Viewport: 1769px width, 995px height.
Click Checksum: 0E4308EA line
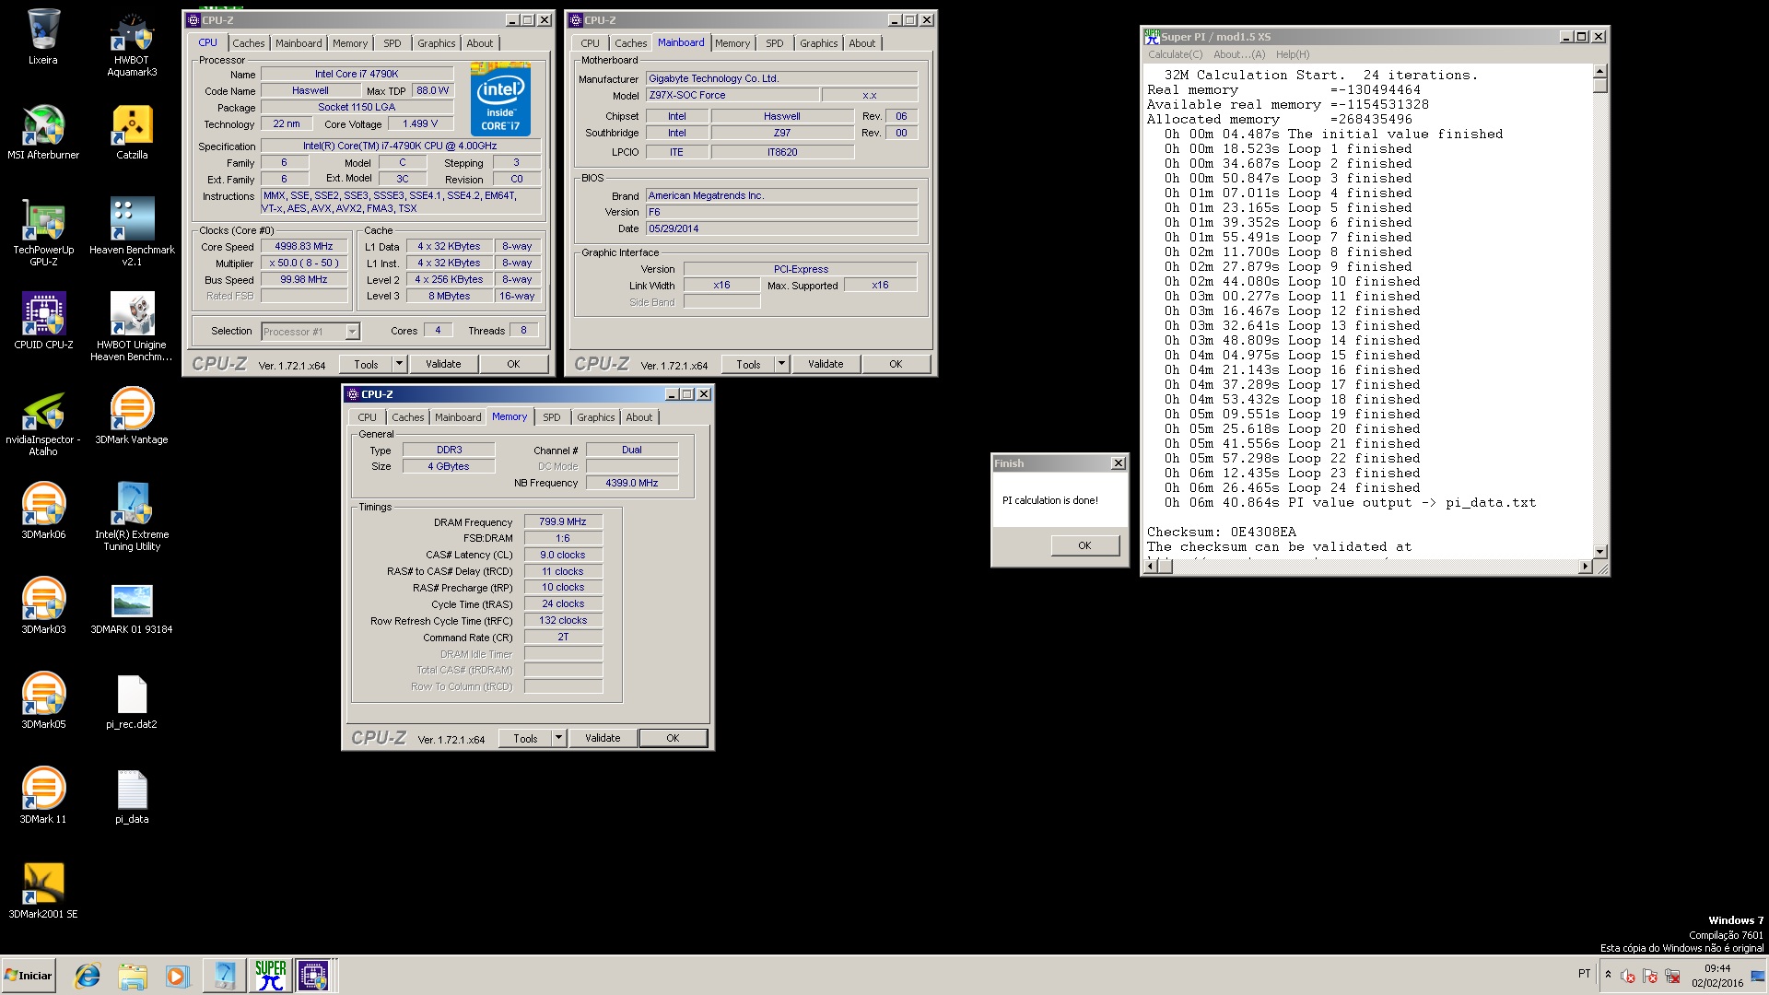point(1221,532)
